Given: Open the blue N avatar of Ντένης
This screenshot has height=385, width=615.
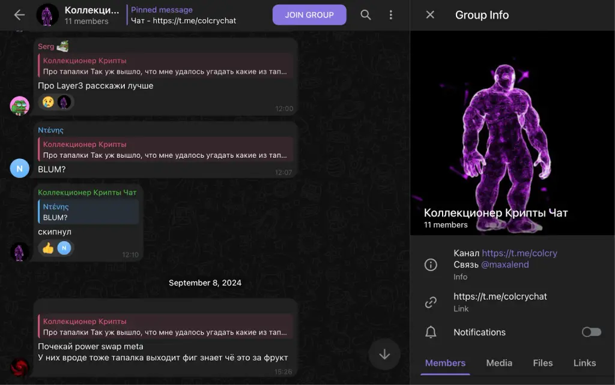Looking at the screenshot, I should tap(20, 169).
